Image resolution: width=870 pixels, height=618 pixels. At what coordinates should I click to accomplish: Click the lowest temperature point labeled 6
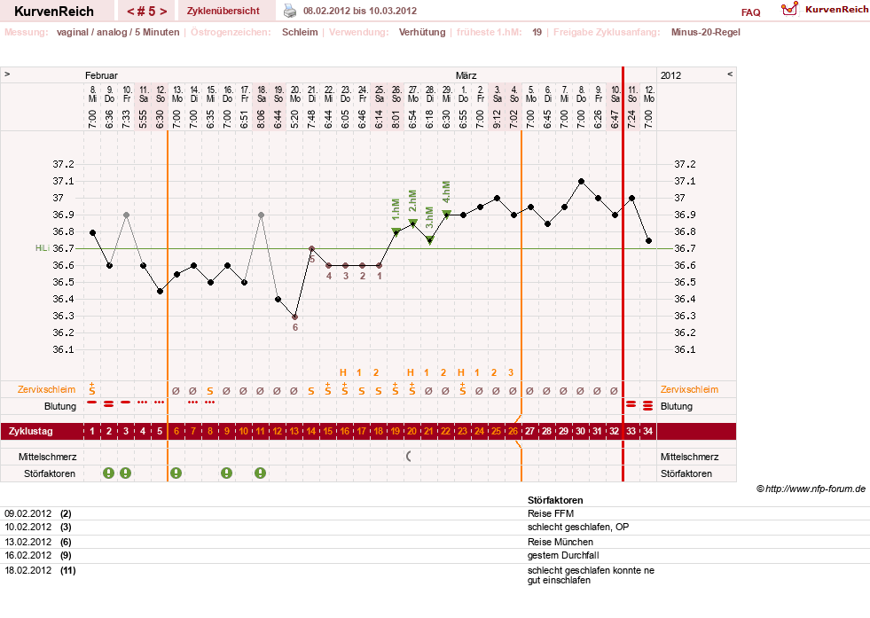pos(294,317)
